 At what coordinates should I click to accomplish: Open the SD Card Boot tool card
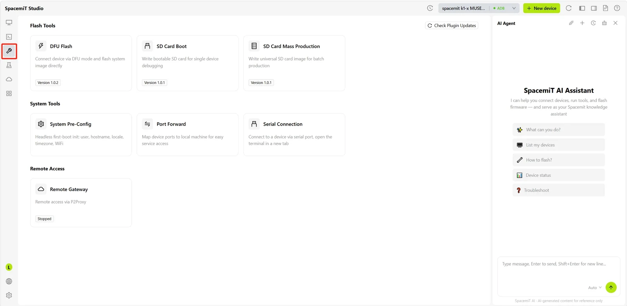[188, 63]
